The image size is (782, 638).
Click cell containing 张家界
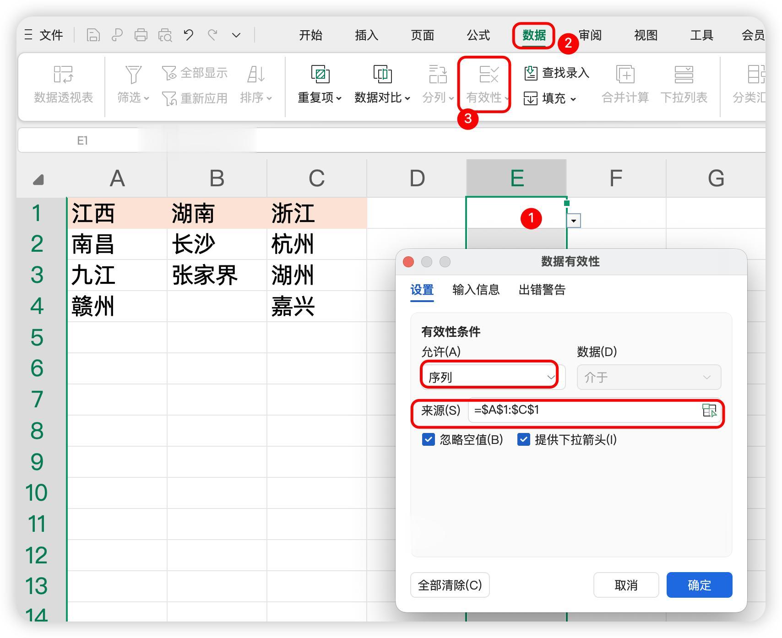point(217,276)
